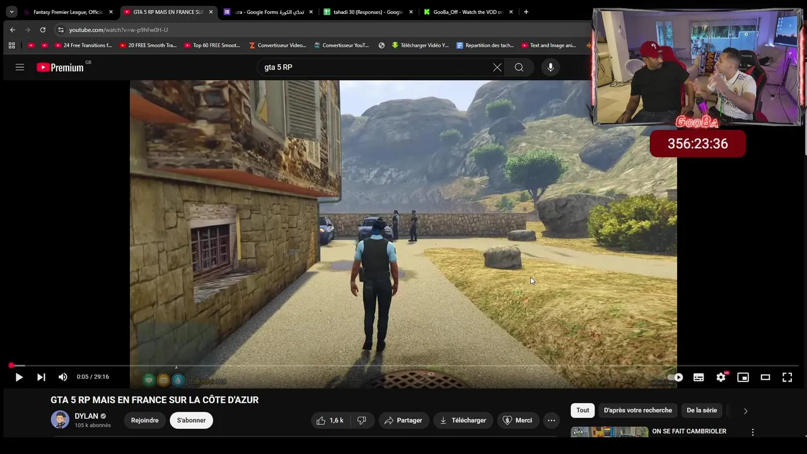Open the browser tab search dropdown

click(11, 12)
